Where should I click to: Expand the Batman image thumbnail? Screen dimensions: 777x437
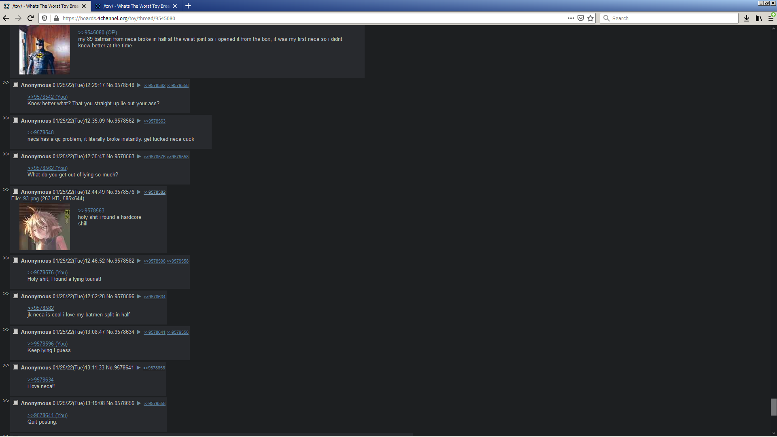pos(45,50)
